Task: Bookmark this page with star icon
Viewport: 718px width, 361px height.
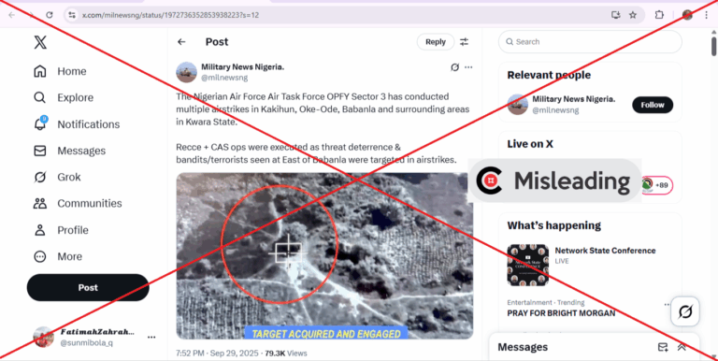Action: pyautogui.click(x=633, y=15)
